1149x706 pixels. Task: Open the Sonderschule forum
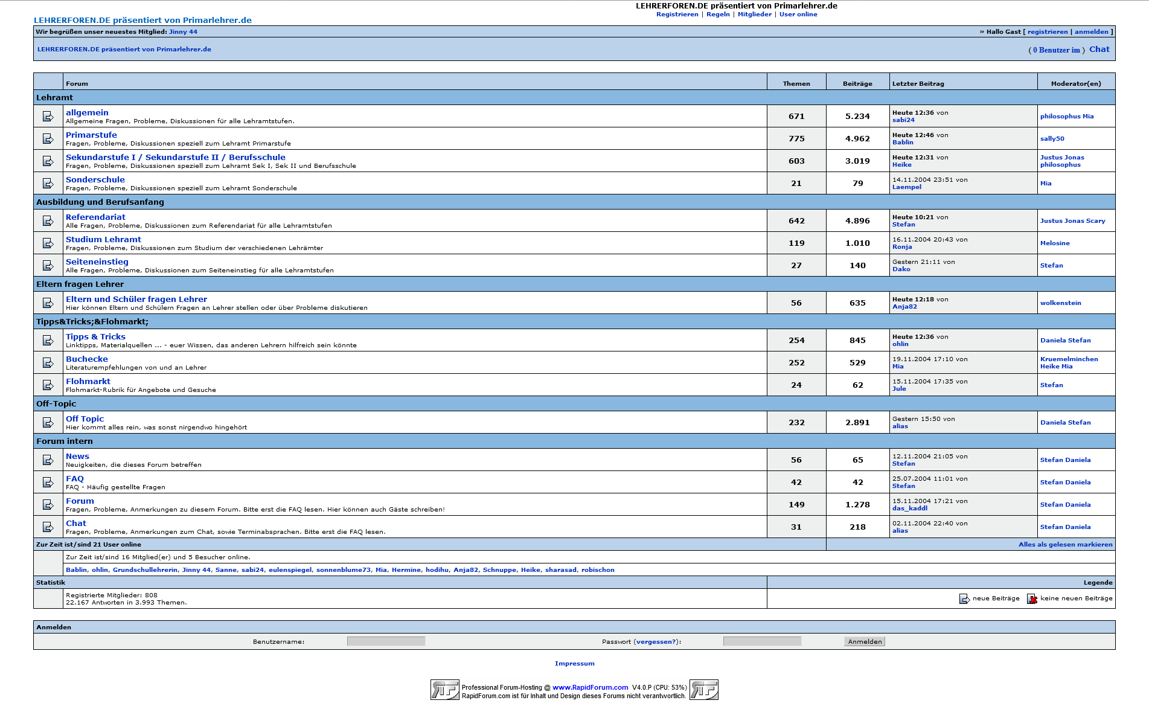coord(95,179)
